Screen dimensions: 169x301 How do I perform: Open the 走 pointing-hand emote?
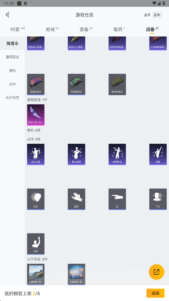(117, 199)
